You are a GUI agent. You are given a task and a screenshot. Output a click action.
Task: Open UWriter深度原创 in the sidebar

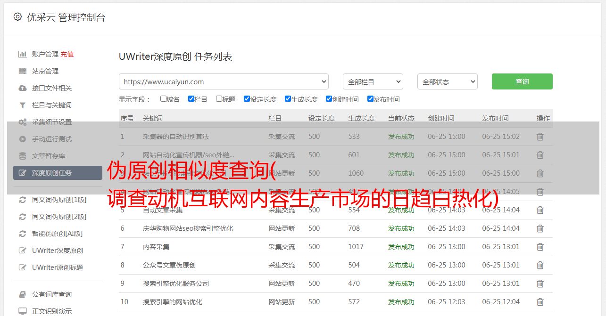[x=57, y=251]
